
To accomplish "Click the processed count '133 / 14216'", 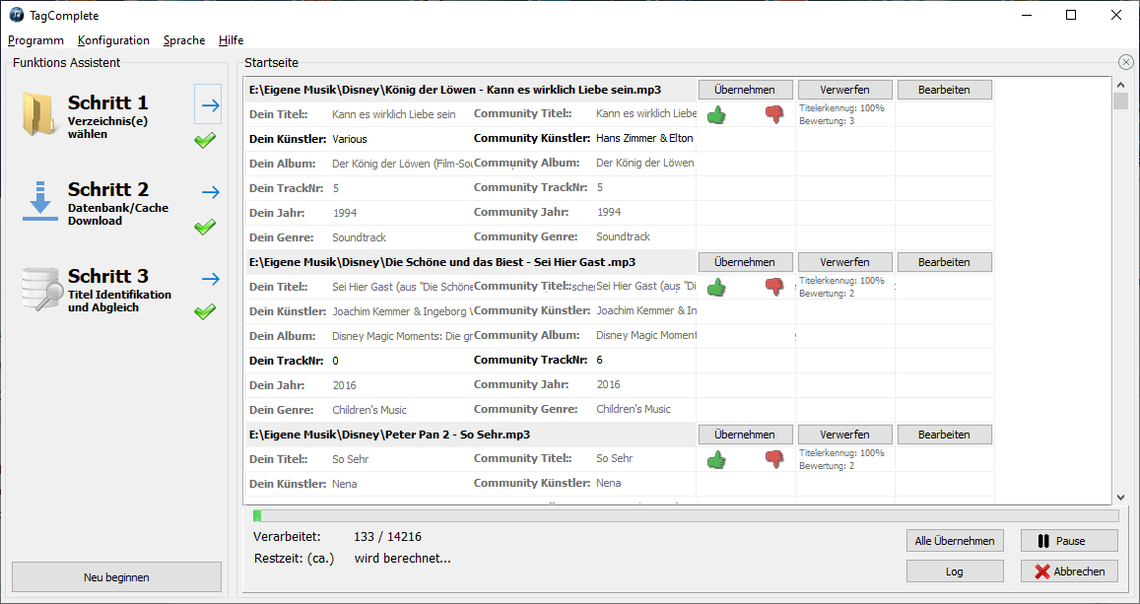I will point(387,537).
